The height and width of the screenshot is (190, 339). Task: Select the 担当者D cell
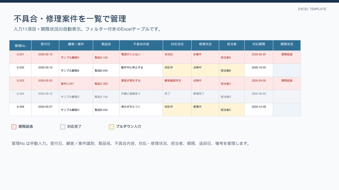(231, 97)
